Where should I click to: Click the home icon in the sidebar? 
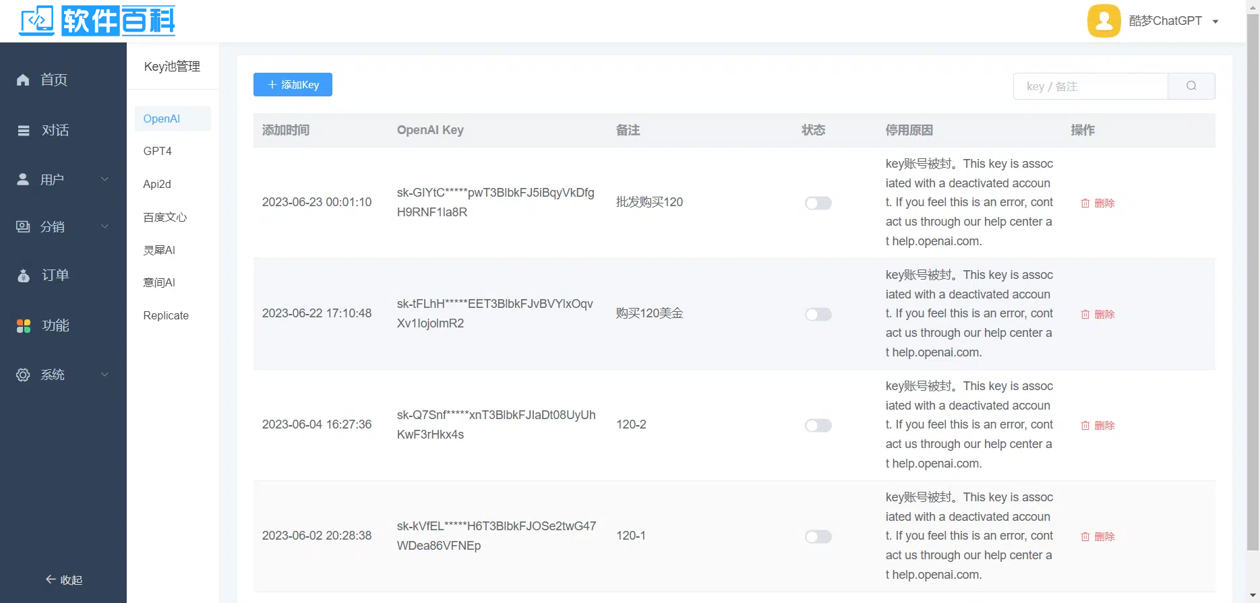click(23, 80)
